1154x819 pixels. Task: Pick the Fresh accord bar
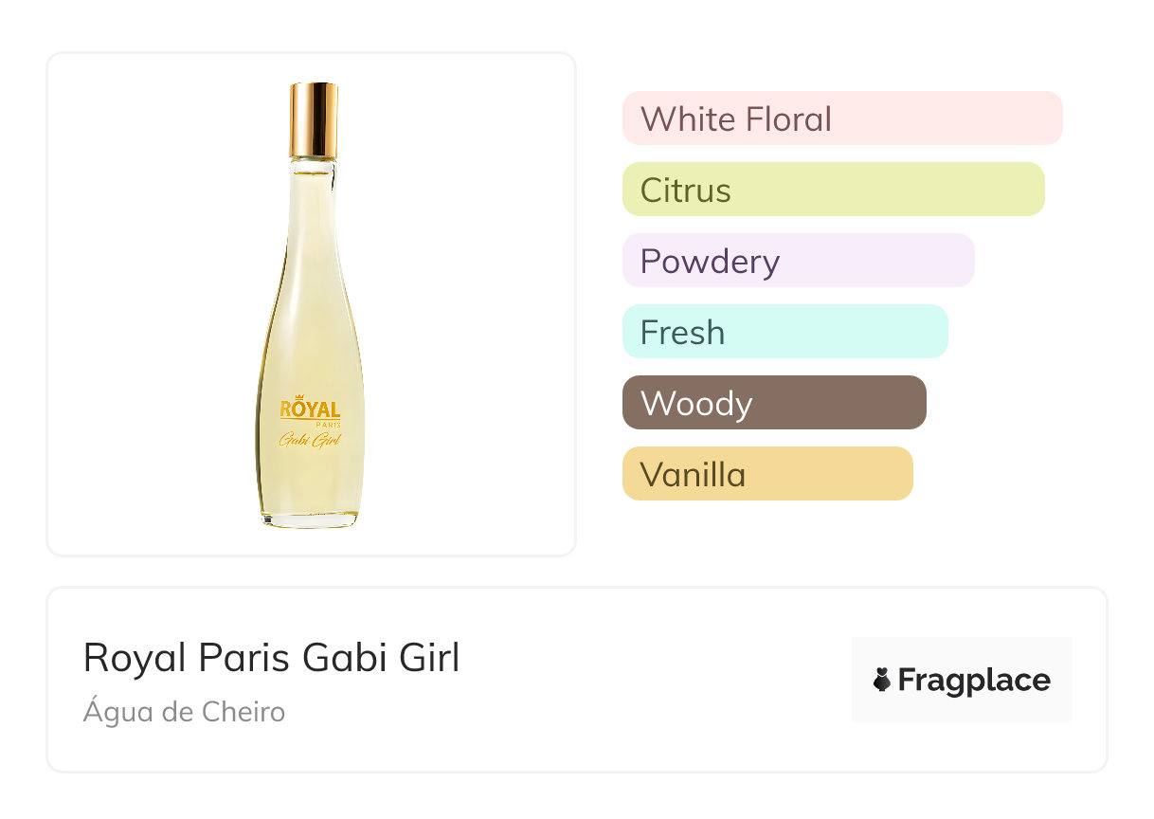(x=784, y=332)
